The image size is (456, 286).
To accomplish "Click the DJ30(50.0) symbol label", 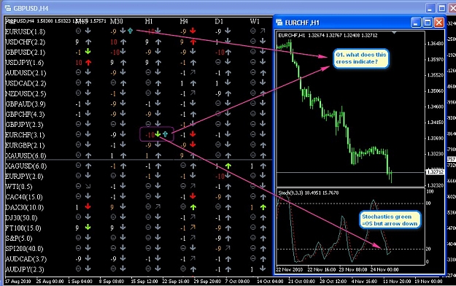I will (x=21, y=217).
